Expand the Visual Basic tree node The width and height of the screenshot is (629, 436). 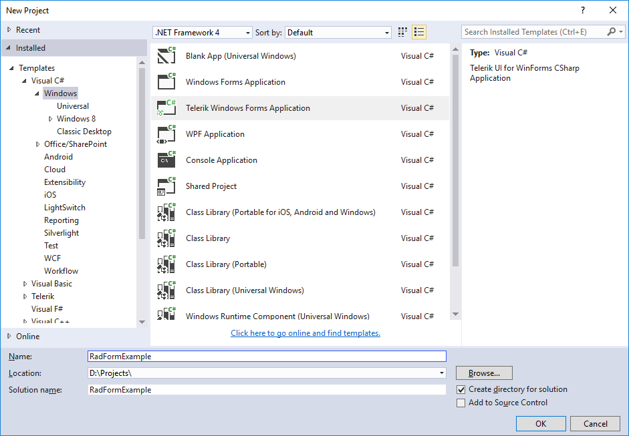coord(25,283)
